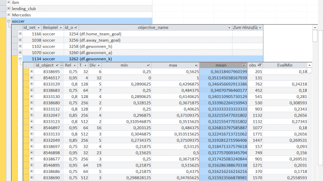Expand the lending_club row
Viewport: 323px width, 181px height.
pyautogui.click(x=9, y=9)
